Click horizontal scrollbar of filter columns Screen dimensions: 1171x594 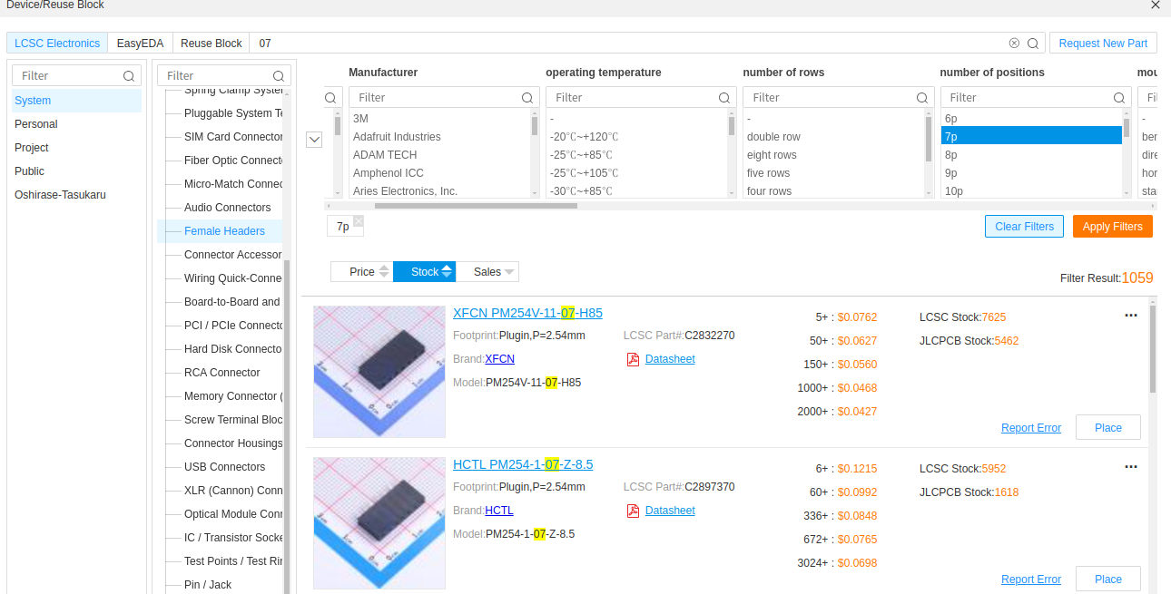476,206
